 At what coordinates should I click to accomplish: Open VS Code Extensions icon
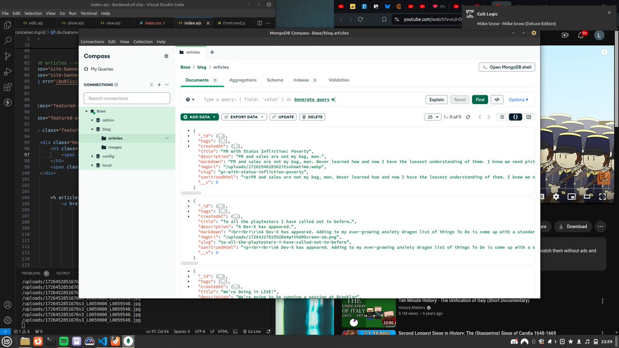8,87
